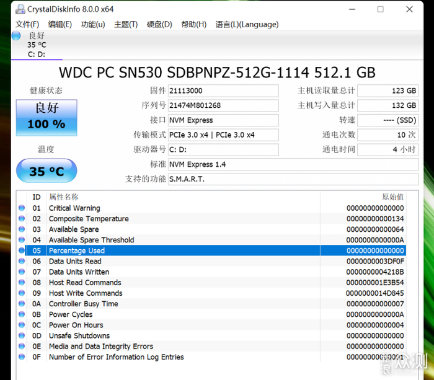This screenshot has width=434, height=380.
Task: Click total host writes value 132 GB
Action: pyautogui.click(x=387, y=105)
